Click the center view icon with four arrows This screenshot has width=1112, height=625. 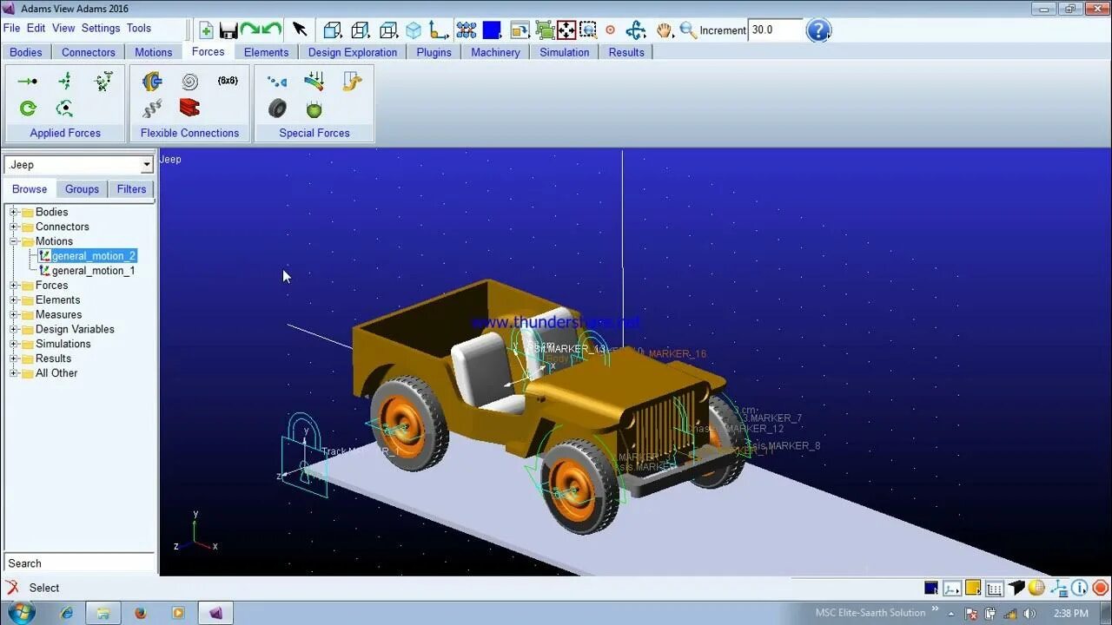pyautogui.click(x=566, y=30)
